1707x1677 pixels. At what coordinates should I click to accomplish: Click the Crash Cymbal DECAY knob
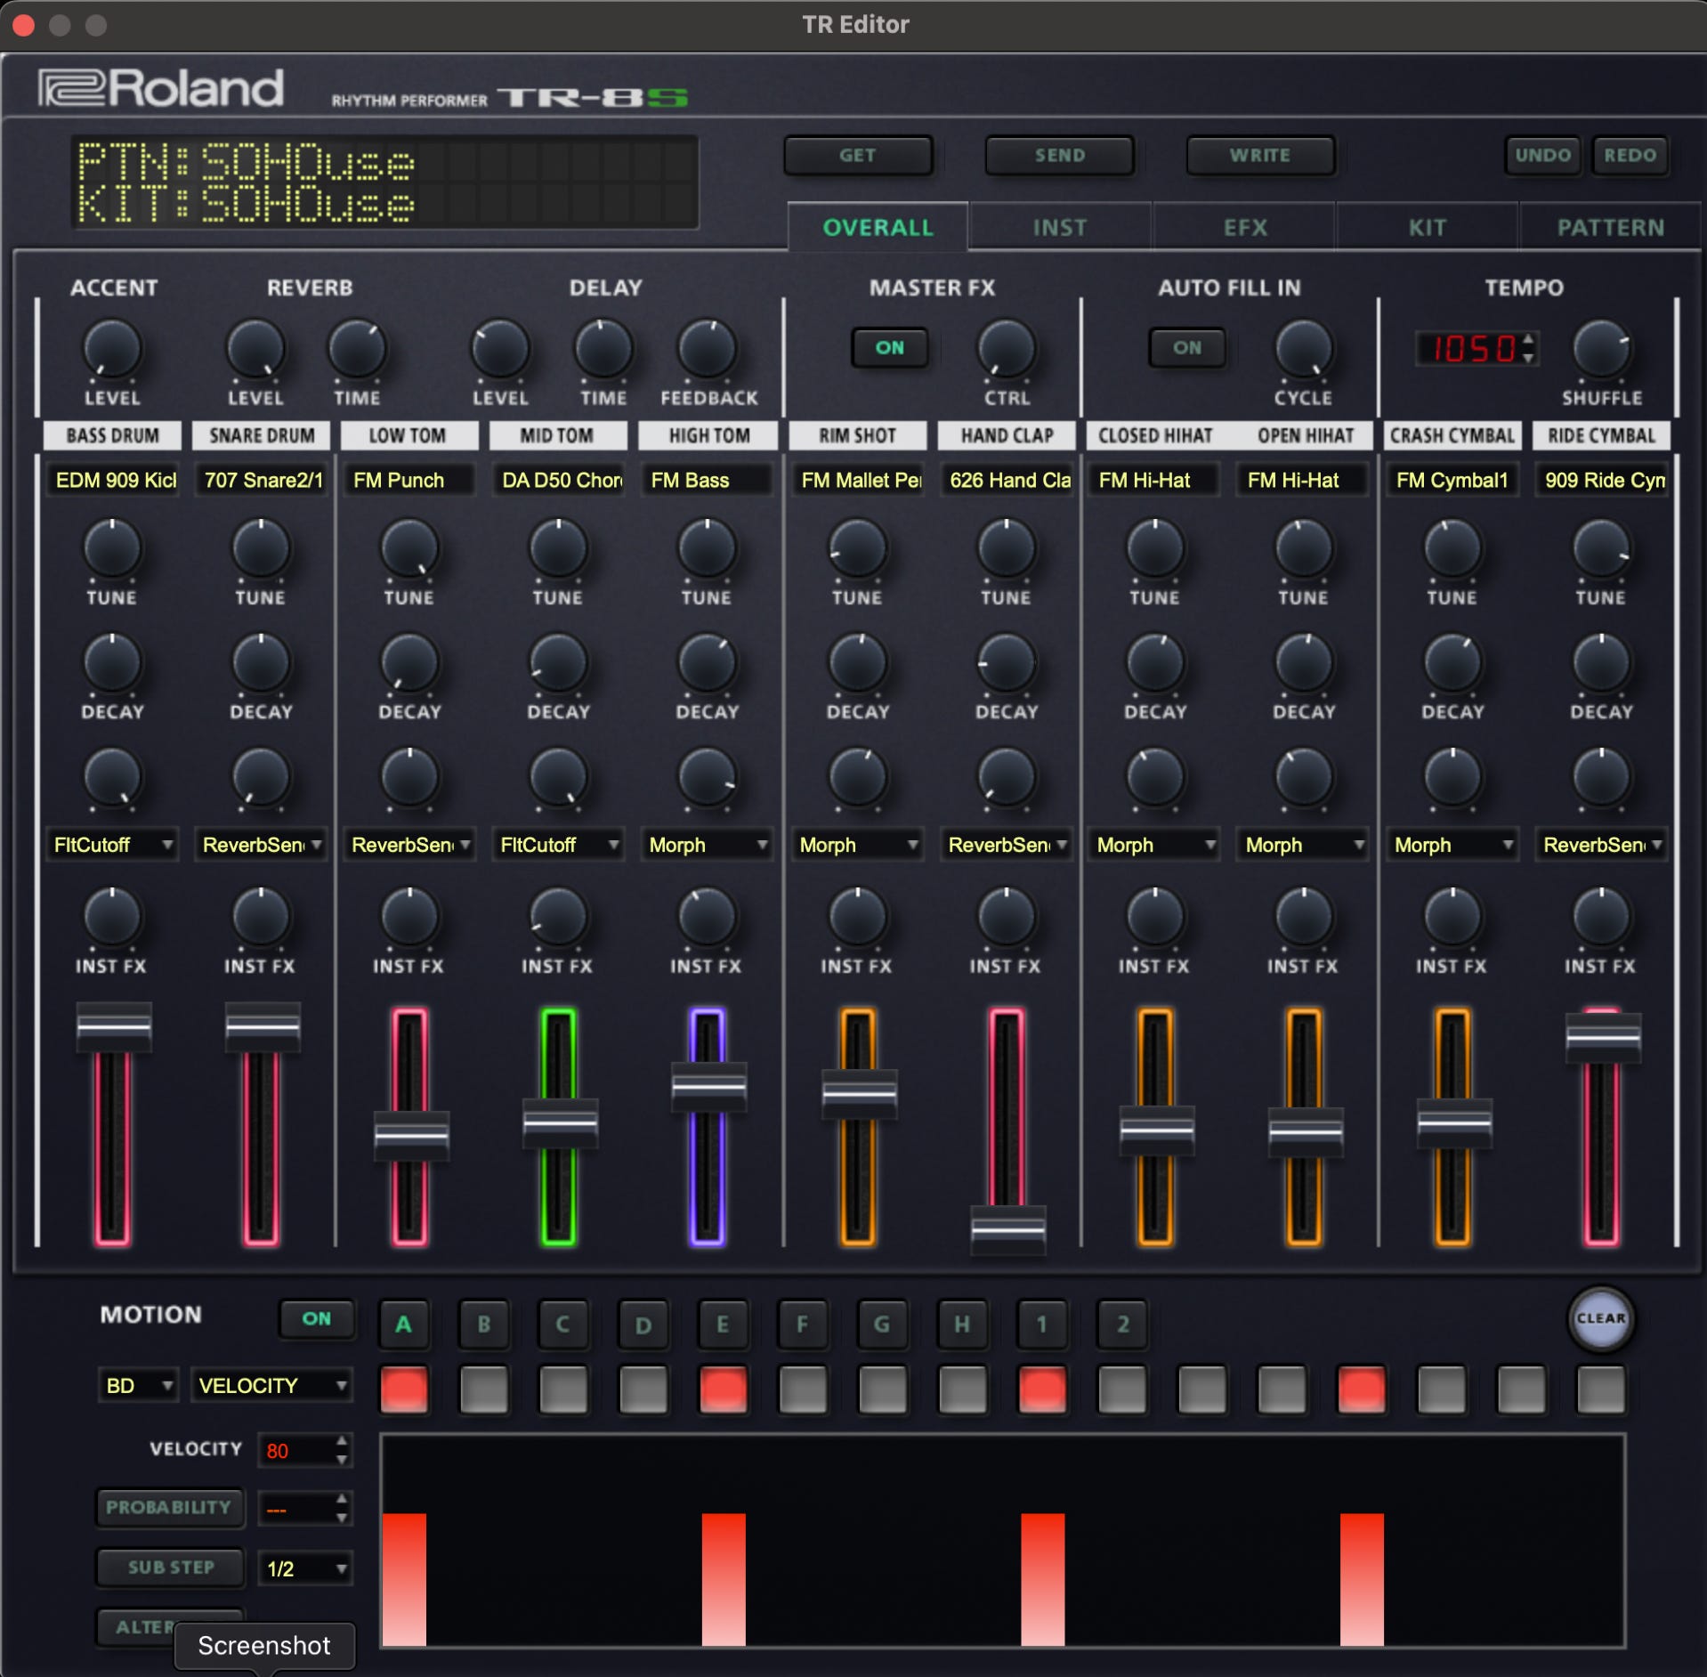click(x=1452, y=662)
